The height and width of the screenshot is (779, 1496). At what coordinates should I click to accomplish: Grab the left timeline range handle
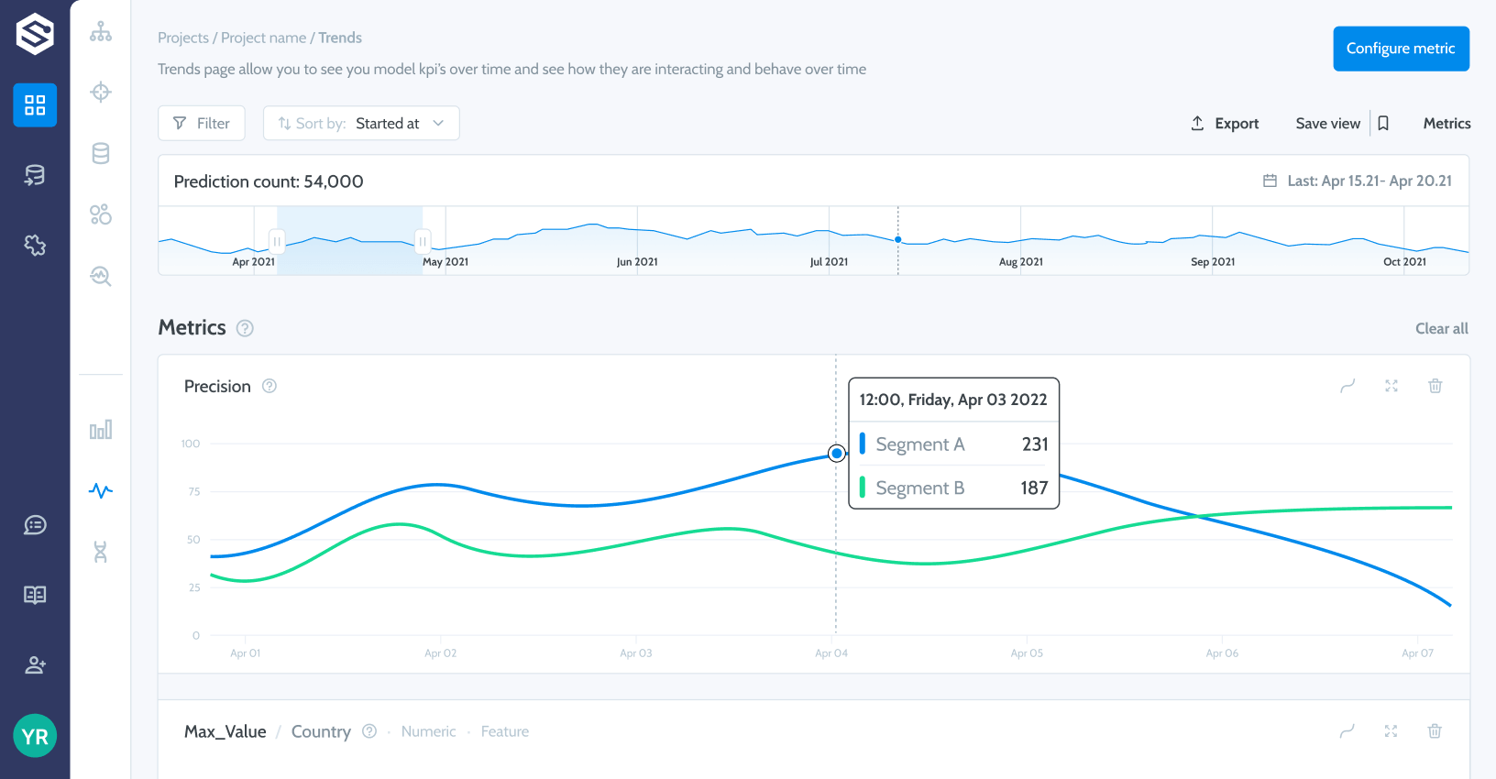(277, 241)
